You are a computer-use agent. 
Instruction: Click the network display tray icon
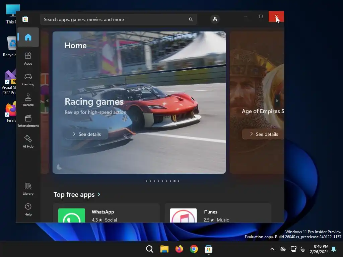[293, 249]
